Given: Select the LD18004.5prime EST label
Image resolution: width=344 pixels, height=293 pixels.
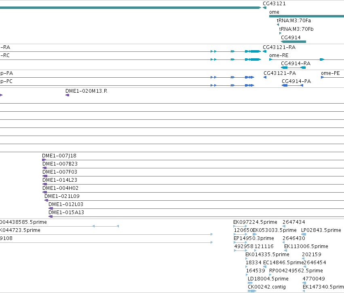Looking at the screenshot, I should [x=268, y=279].
